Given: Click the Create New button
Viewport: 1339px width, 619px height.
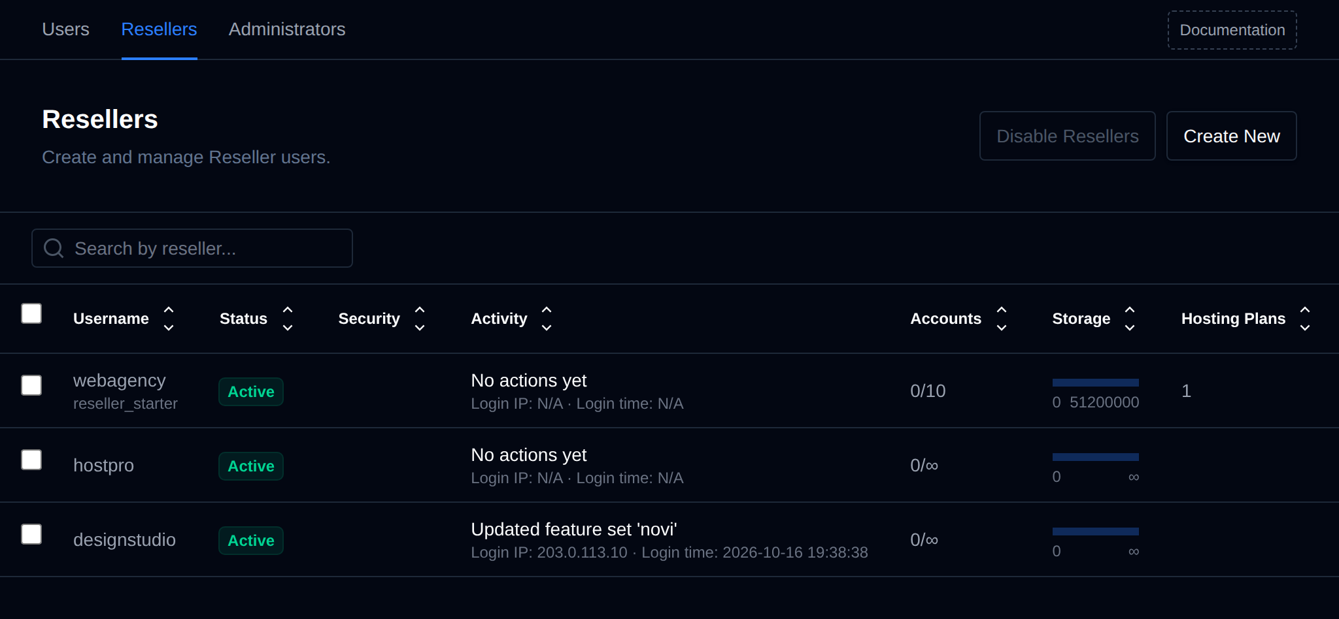Looking at the screenshot, I should click(1232, 136).
